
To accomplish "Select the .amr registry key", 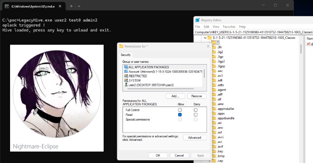I will click(220, 104).
